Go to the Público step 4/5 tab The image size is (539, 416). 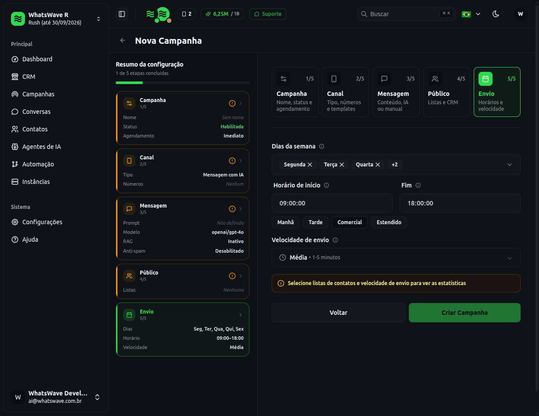coord(447,92)
